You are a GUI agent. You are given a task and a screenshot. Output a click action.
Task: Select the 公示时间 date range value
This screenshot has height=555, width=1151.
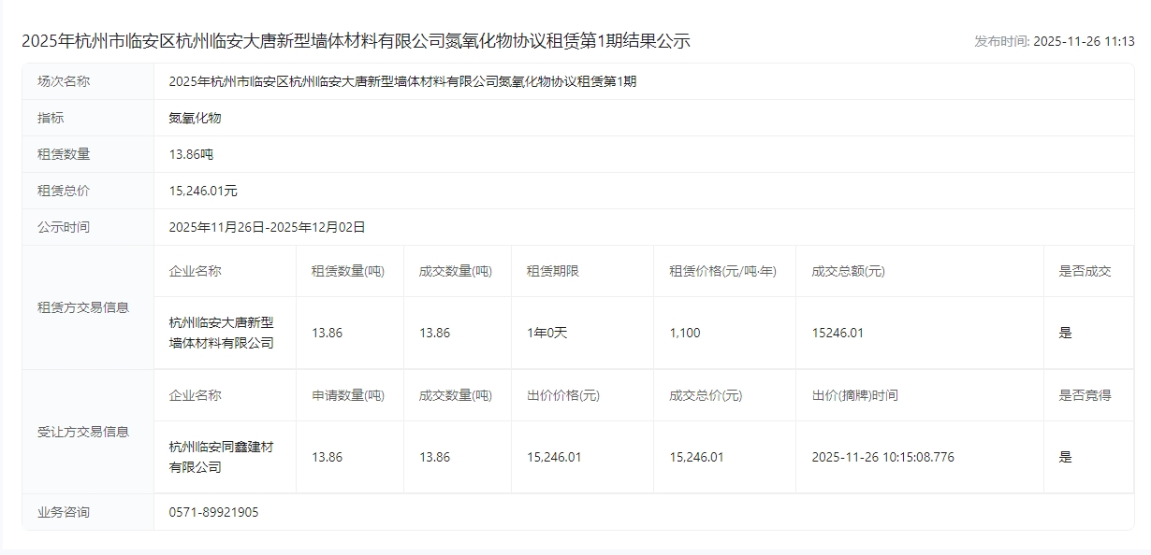click(x=267, y=227)
